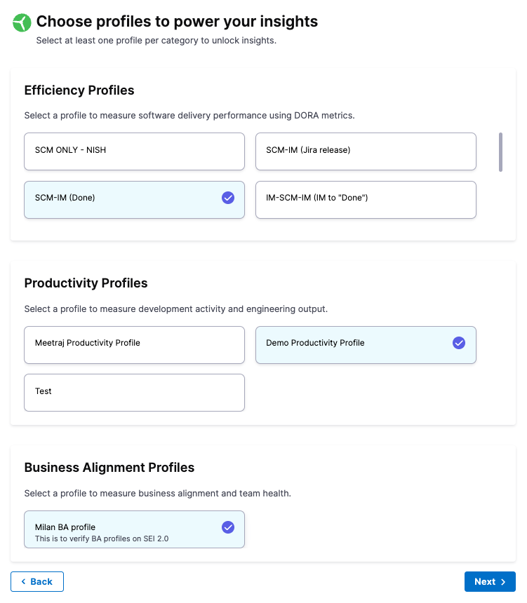The width and height of the screenshot is (527, 603).
Task: Toggle the Demo Productivity Profile card
Action: click(x=351, y=344)
